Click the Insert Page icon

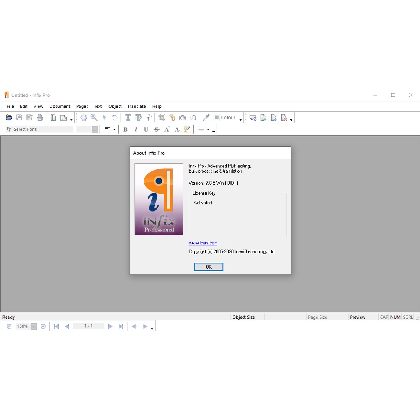[263, 117]
